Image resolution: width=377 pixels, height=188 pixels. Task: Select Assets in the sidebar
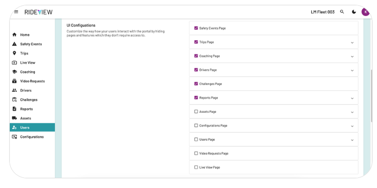tap(32, 118)
